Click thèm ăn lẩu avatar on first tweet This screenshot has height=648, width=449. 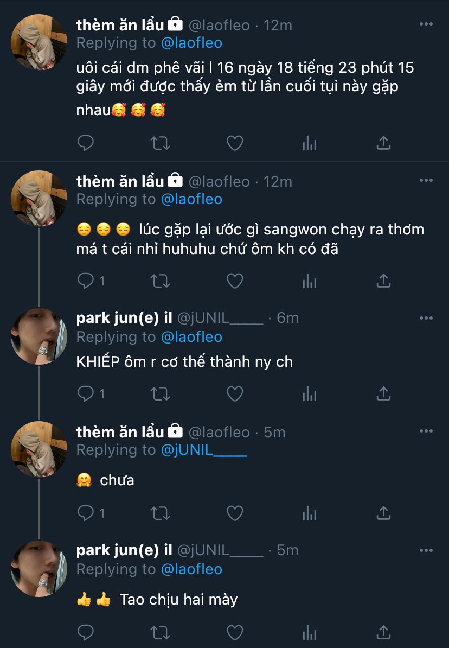coord(39,42)
